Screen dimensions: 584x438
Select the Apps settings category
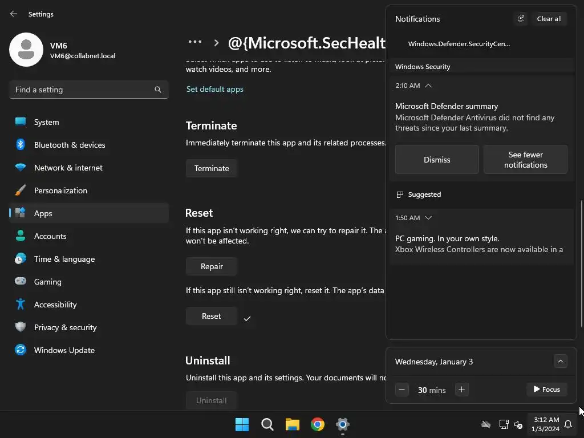pyautogui.click(x=88, y=213)
